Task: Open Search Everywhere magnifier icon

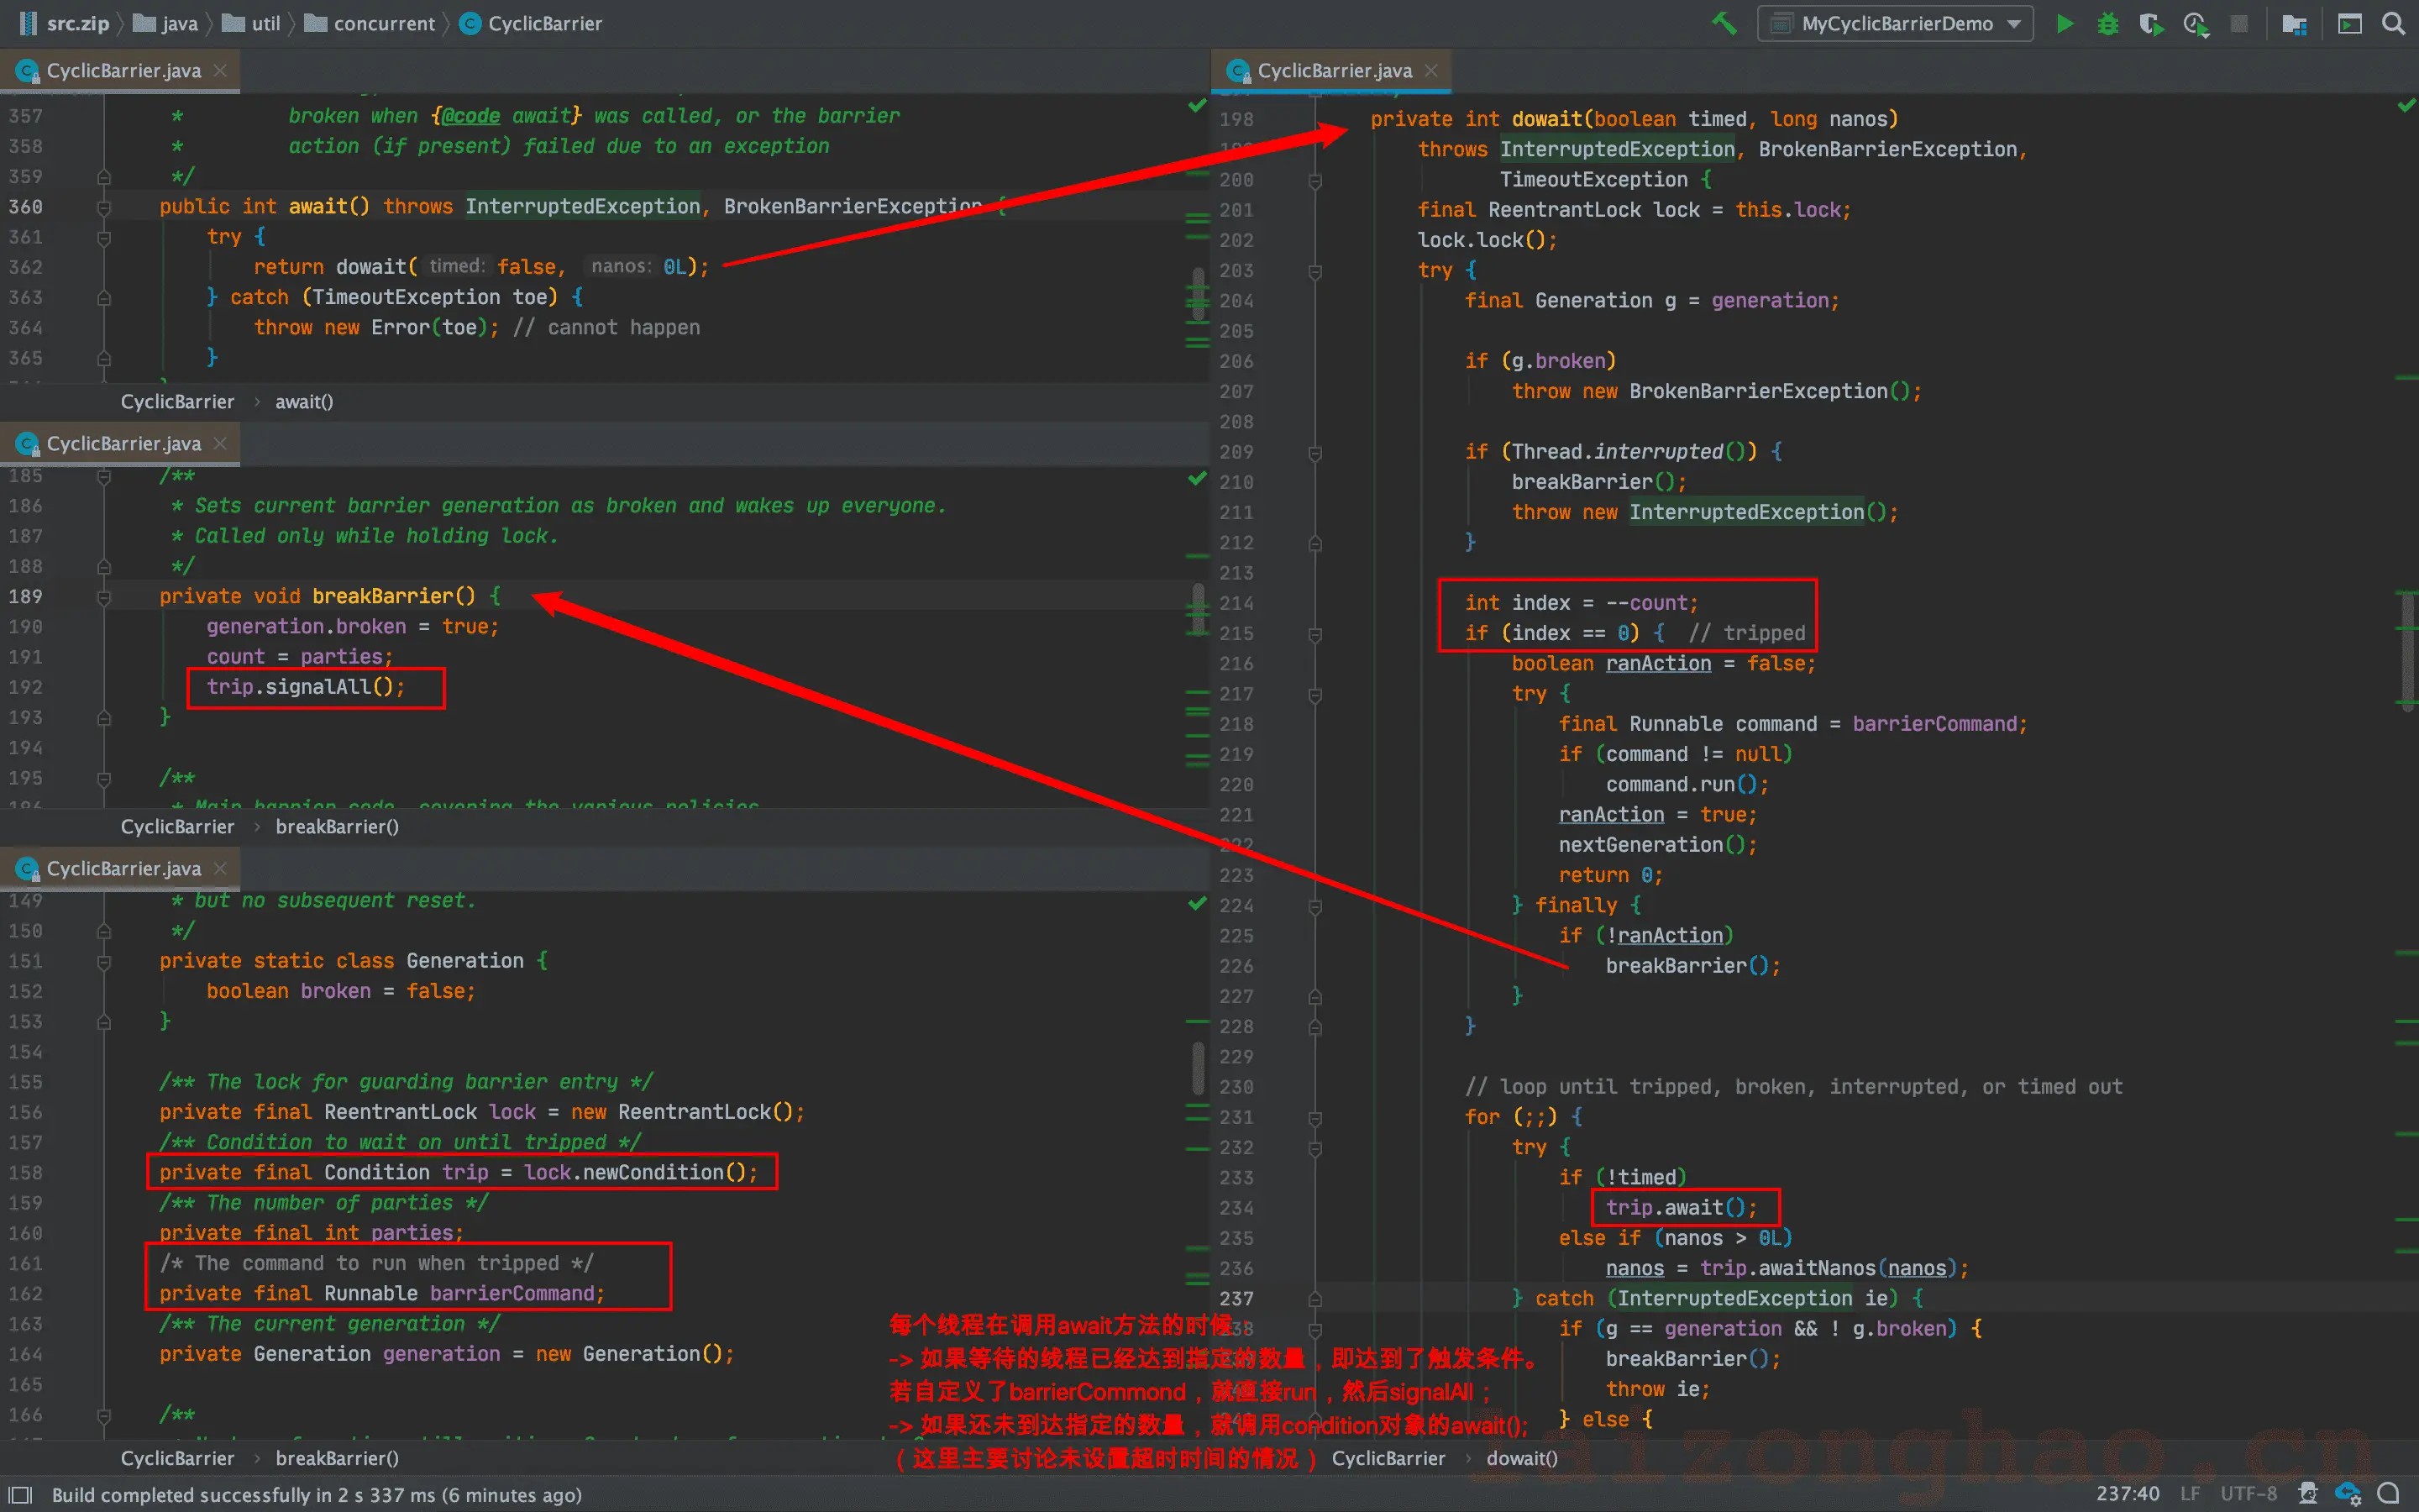Action: 2394,23
